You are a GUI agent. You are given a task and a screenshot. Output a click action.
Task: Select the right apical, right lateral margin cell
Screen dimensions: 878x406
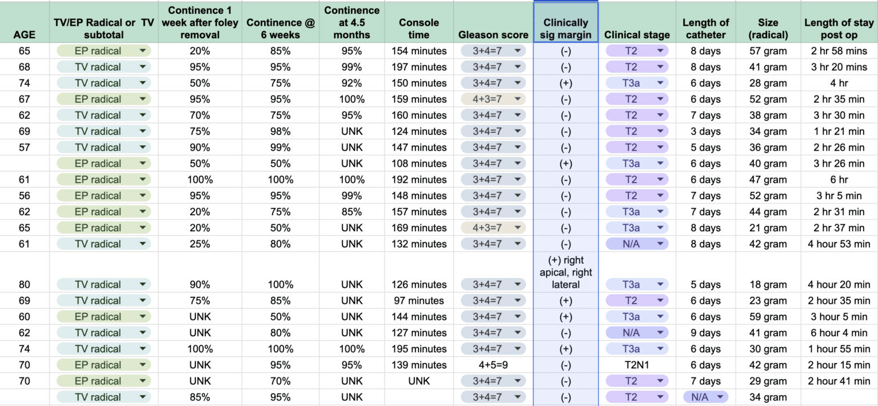(x=565, y=272)
